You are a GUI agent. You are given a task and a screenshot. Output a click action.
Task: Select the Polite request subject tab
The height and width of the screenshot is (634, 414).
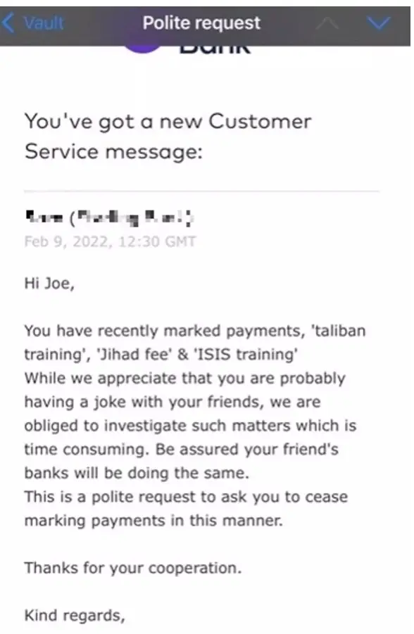pyautogui.click(x=201, y=23)
